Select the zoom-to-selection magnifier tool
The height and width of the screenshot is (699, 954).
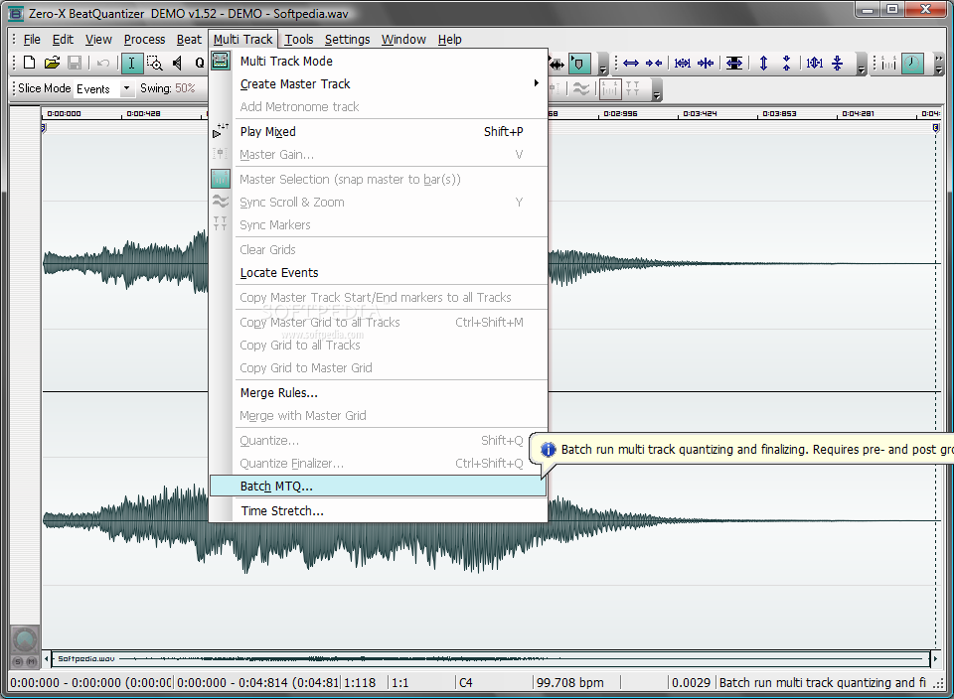(155, 63)
